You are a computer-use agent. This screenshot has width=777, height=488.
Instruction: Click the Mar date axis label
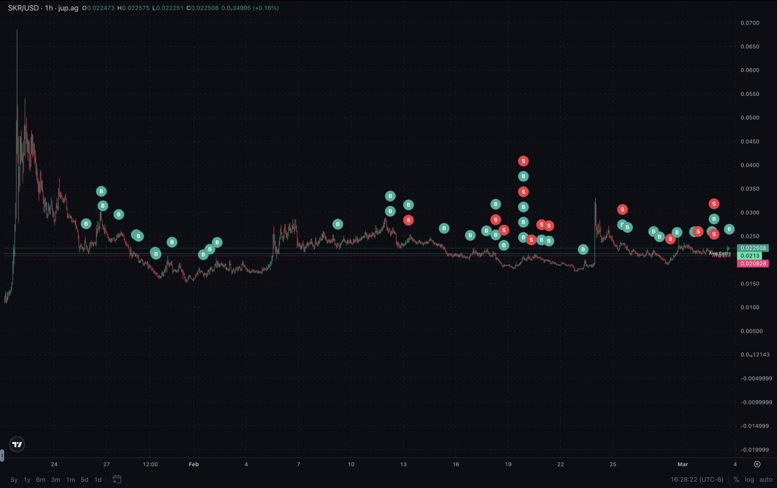pos(682,464)
